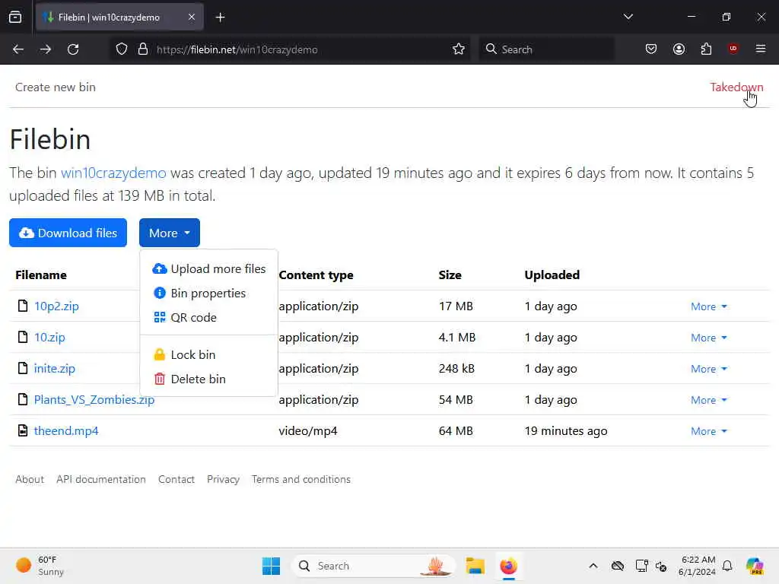Choose Delete bin from menu
This screenshot has width=779, height=584.
(x=208, y=379)
